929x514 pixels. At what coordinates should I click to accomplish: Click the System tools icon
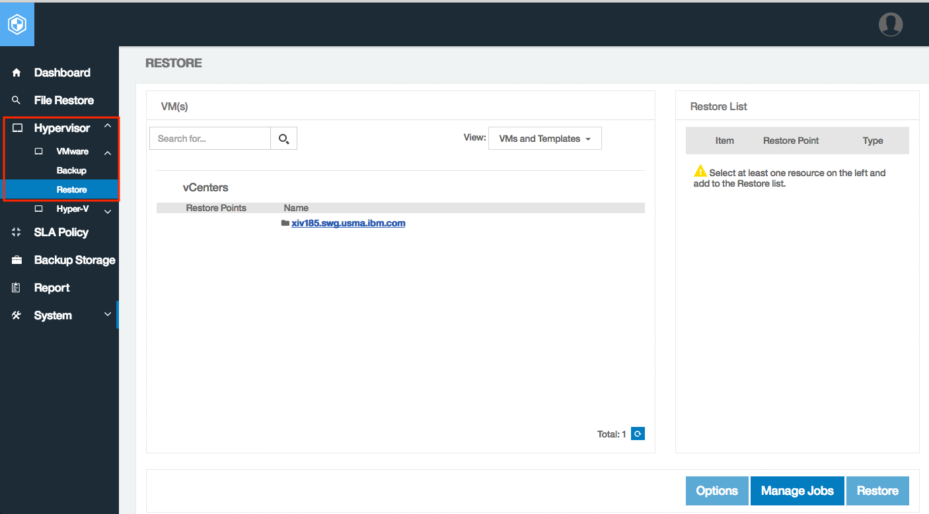point(17,315)
